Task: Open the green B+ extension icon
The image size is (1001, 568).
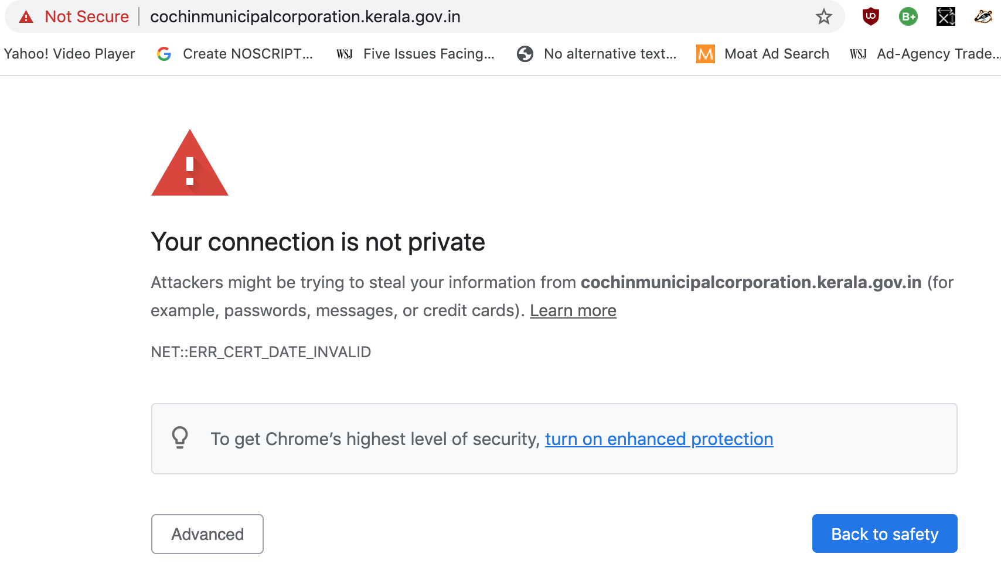Action: (908, 17)
